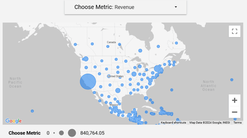Open the map Terms link
The image size is (247, 138).
pyautogui.click(x=237, y=123)
